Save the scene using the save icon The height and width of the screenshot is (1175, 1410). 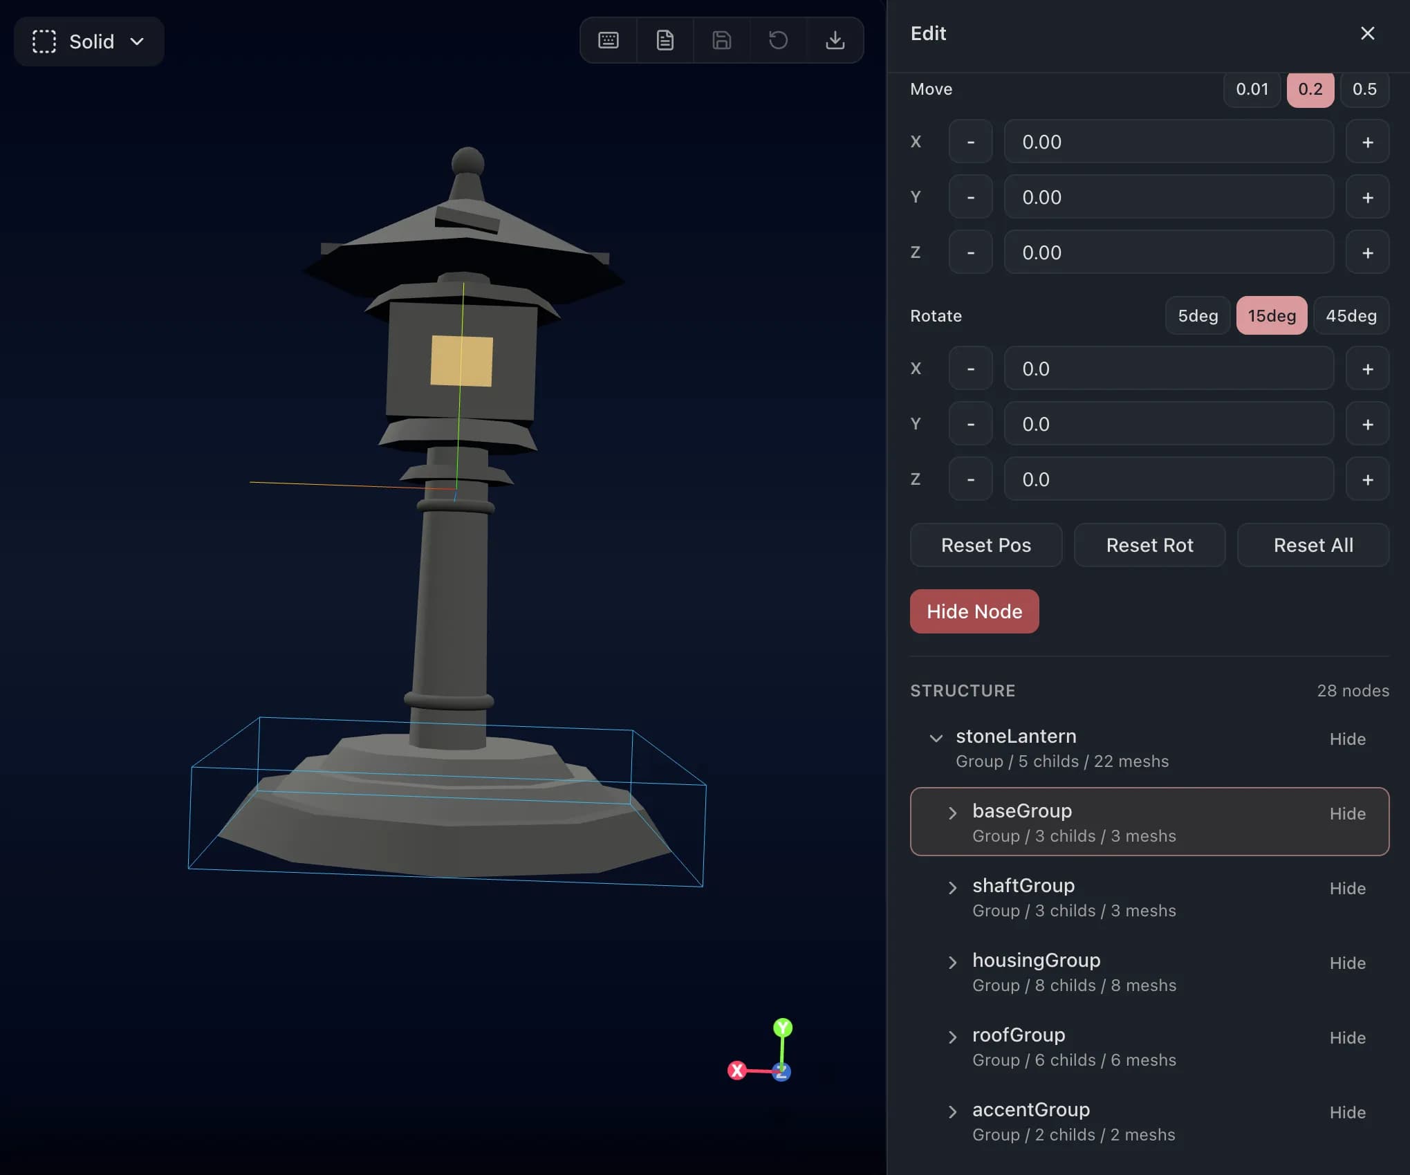coord(721,40)
